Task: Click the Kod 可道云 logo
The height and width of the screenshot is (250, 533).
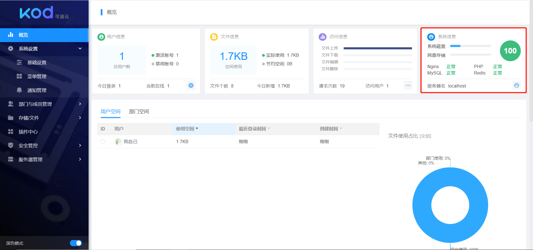Action: pos(44,13)
